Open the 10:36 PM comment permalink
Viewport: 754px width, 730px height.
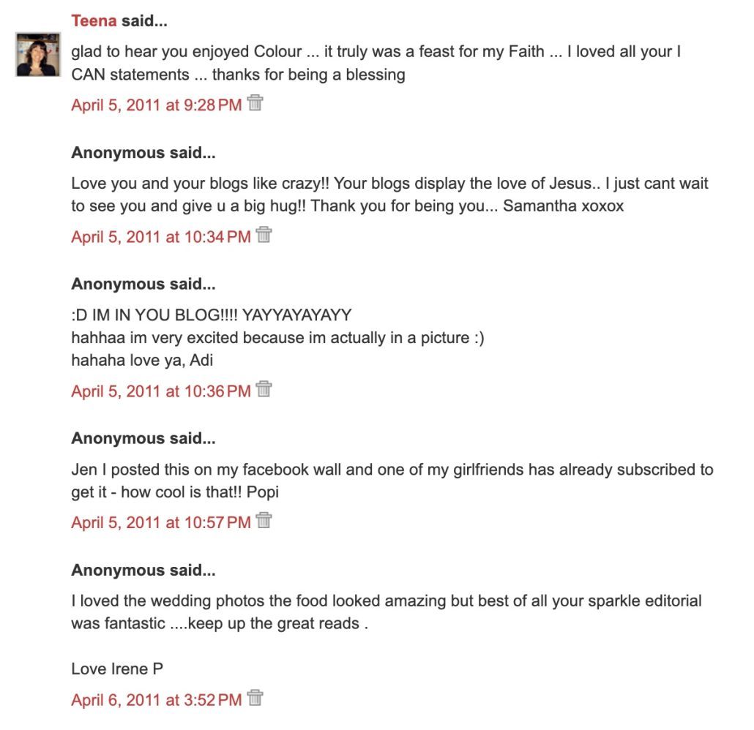[x=160, y=391]
